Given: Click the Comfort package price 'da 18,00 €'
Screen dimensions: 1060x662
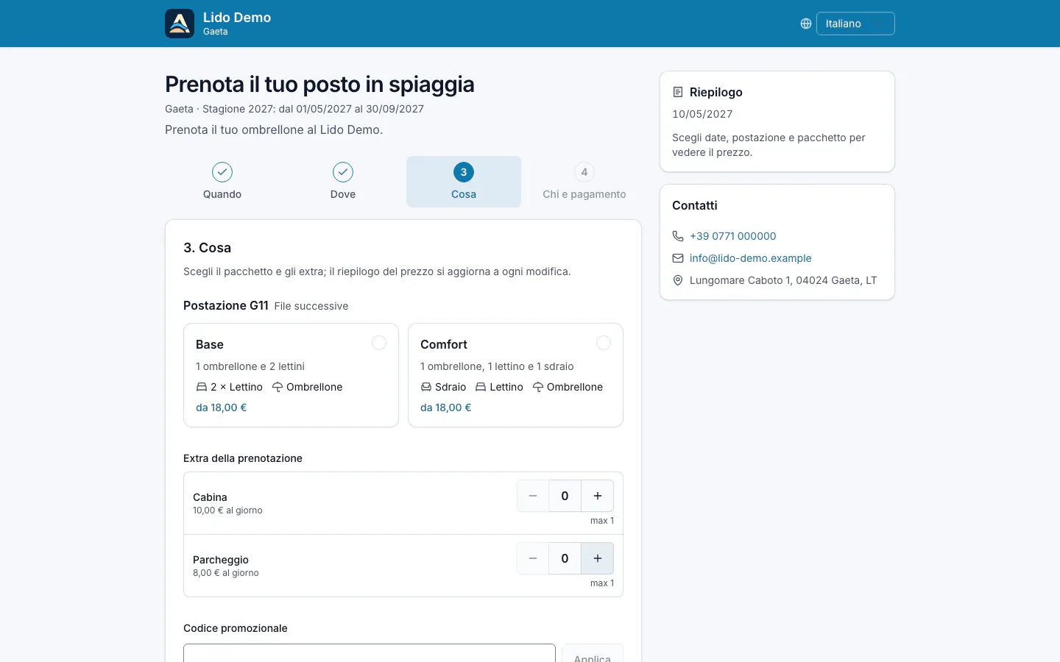Looking at the screenshot, I should click(446, 407).
